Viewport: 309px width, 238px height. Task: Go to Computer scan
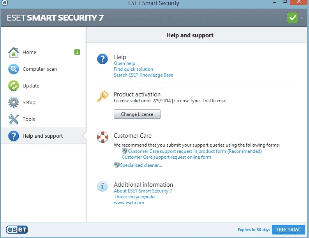coord(44,69)
